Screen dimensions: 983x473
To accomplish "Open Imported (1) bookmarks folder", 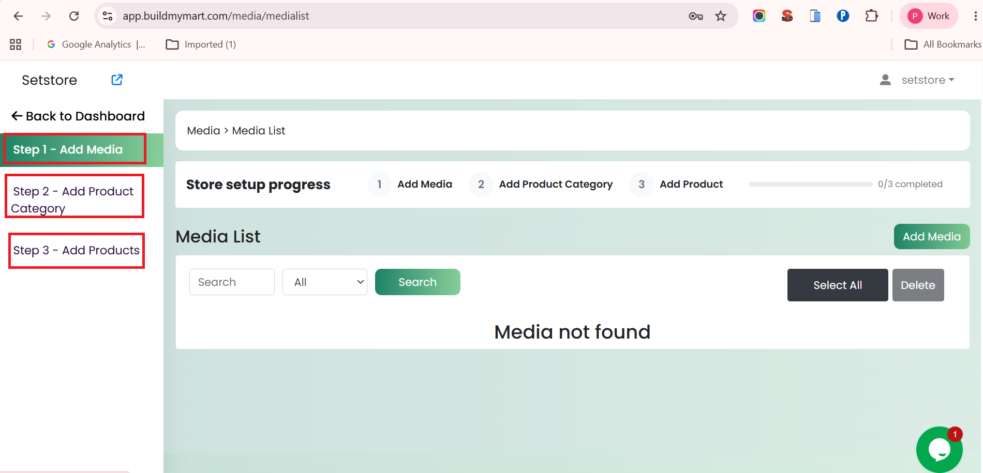I will click(201, 44).
